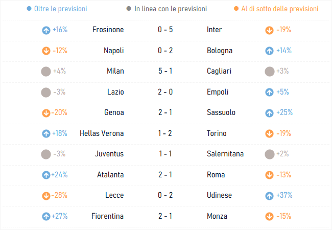Click Milan's gray neutral circle icon

tap(46, 72)
